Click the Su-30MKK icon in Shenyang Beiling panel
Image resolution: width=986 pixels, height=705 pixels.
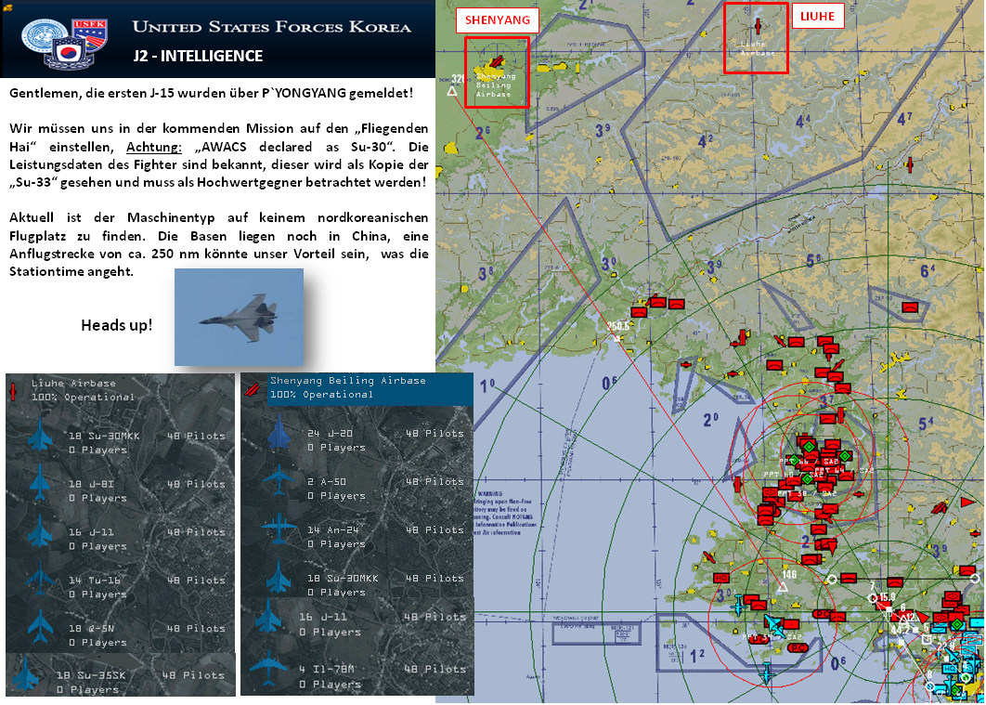coord(279,577)
